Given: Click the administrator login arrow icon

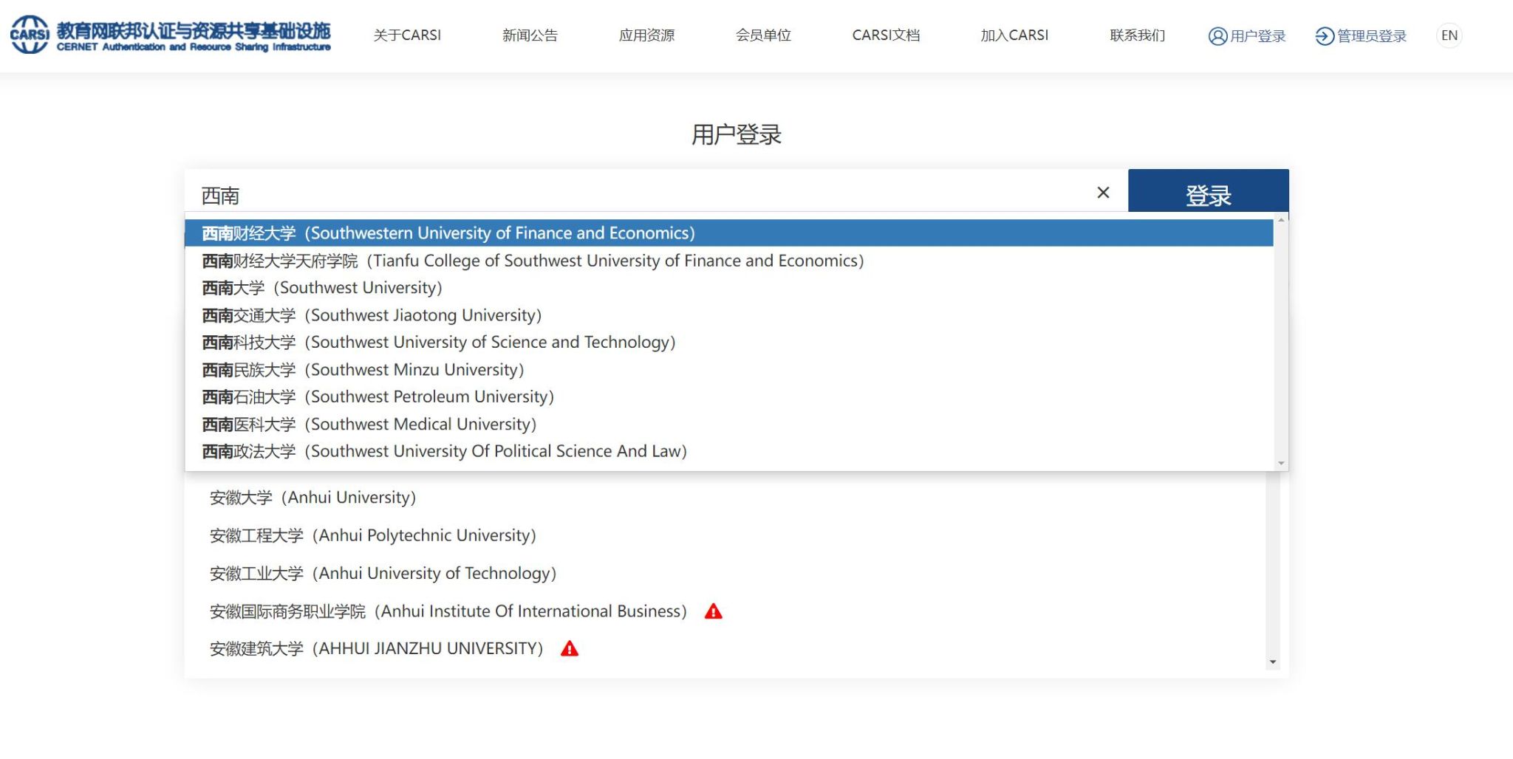Looking at the screenshot, I should (x=1324, y=36).
